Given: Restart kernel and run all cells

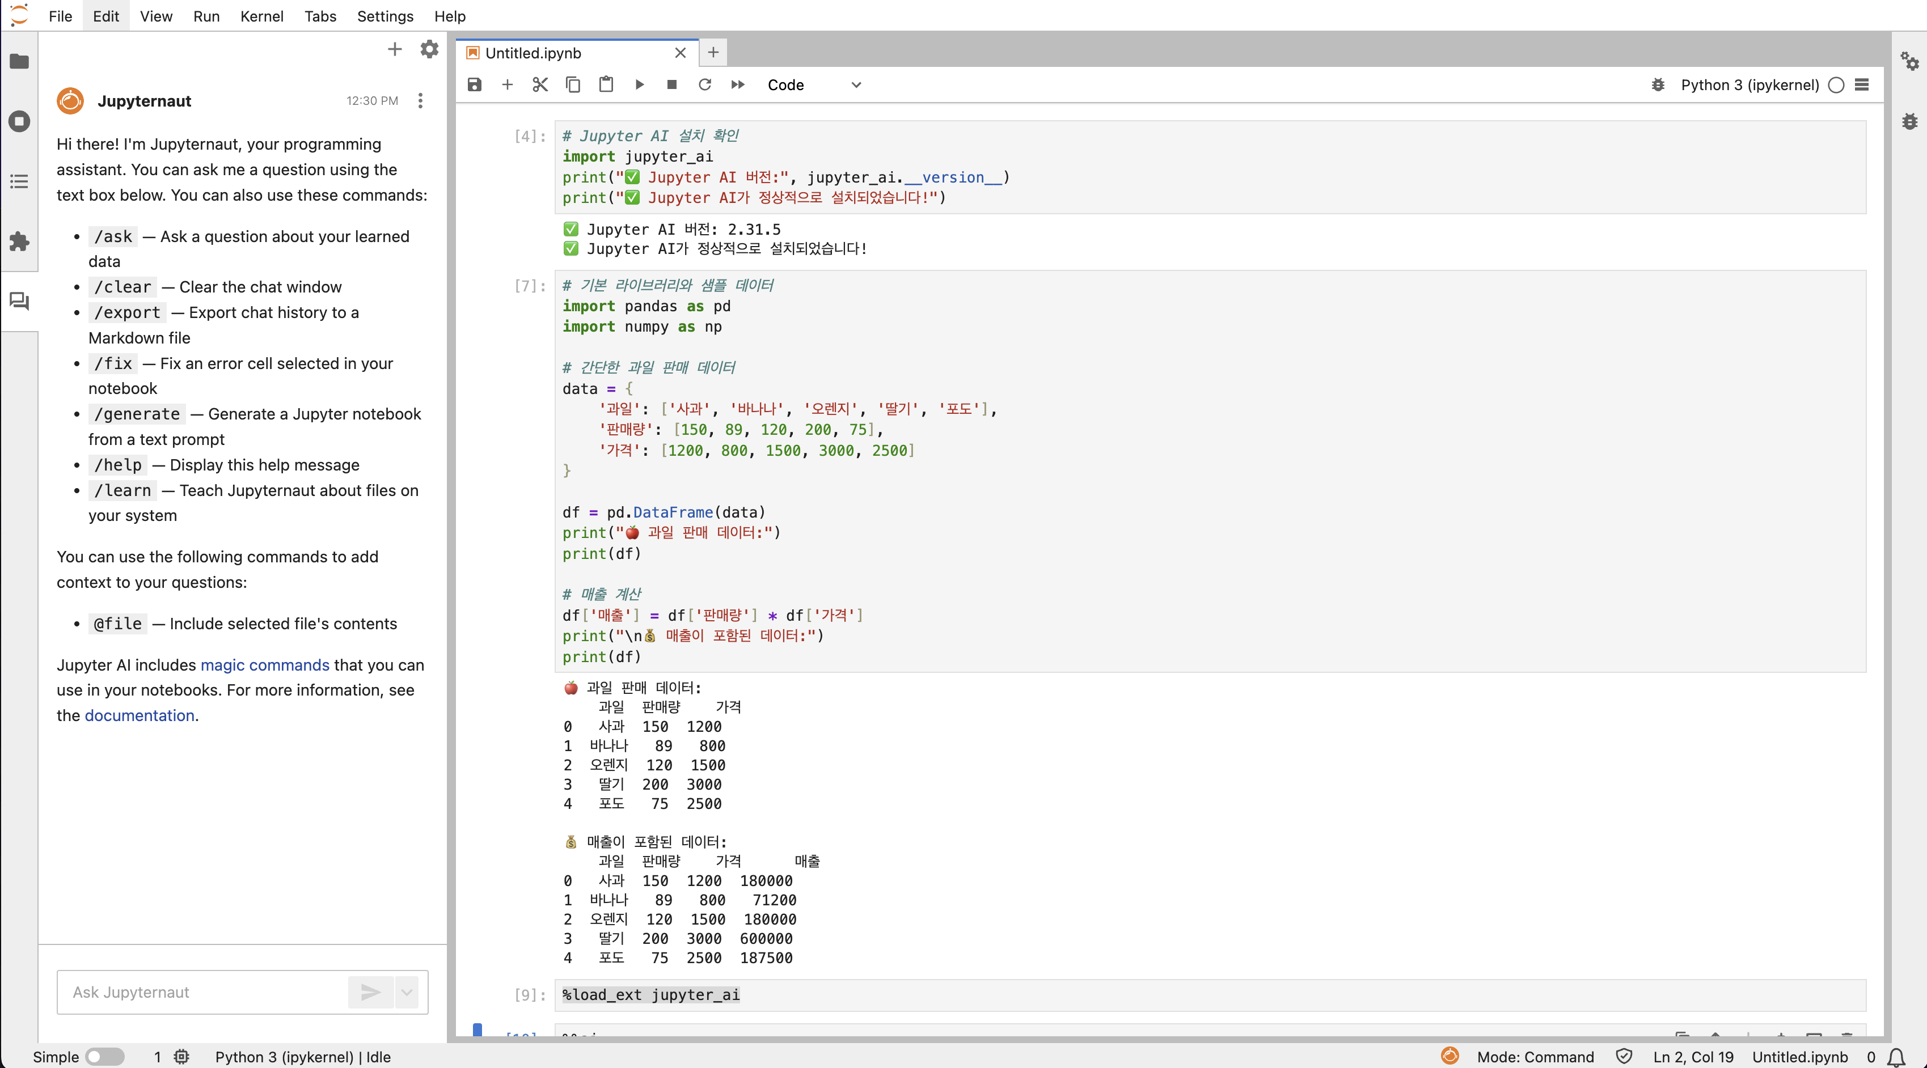Looking at the screenshot, I should pyautogui.click(x=738, y=84).
